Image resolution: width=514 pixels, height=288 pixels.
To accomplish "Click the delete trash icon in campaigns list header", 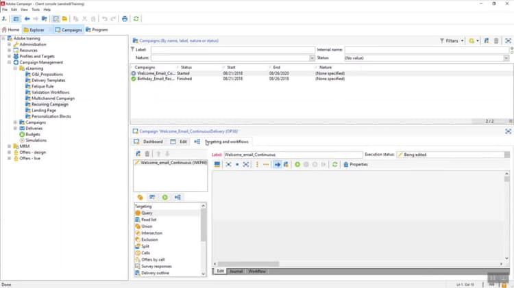I will pos(496,41).
